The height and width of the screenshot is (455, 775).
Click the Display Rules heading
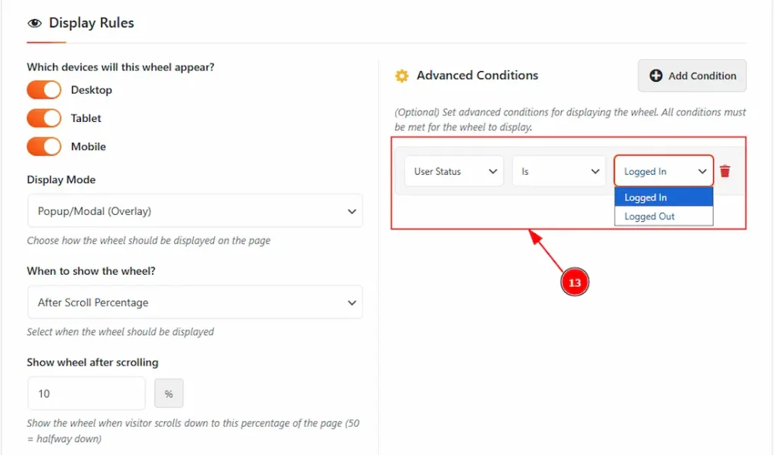point(91,23)
